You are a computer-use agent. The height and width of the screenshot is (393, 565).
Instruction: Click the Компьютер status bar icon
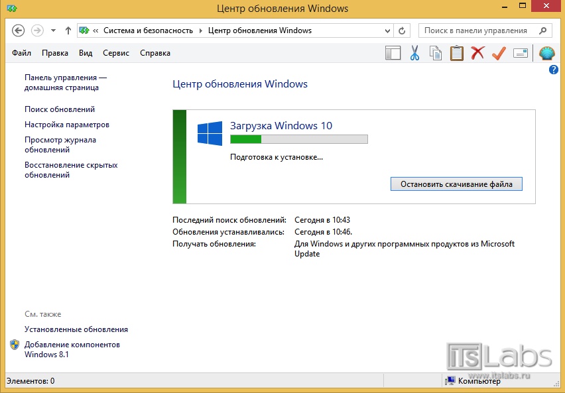click(450, 381)
